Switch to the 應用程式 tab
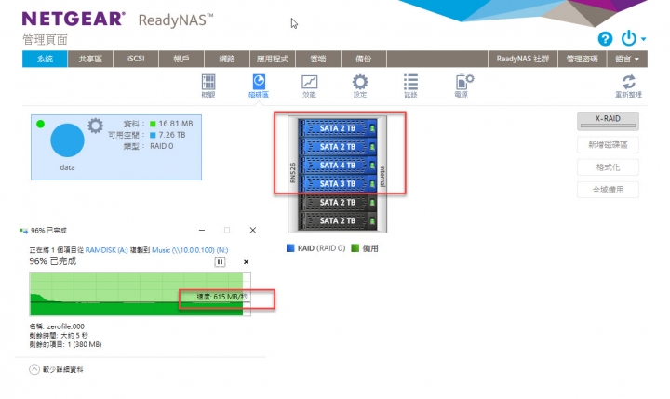 coord(273,59)
